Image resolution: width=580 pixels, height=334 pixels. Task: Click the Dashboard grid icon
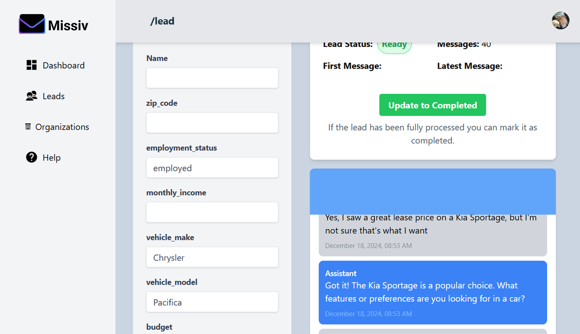click(x=31, y=65)
